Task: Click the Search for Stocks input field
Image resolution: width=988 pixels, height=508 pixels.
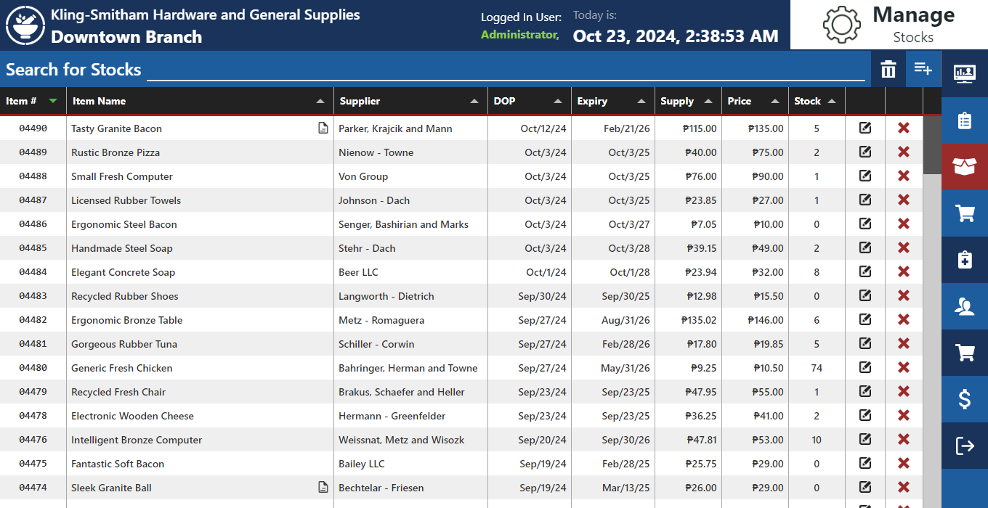Action: point(506,70)
